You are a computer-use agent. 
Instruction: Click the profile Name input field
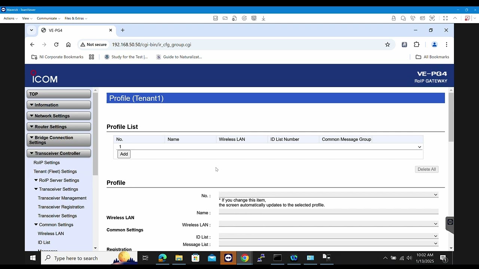pyautogui.click(x=329, y=212)
